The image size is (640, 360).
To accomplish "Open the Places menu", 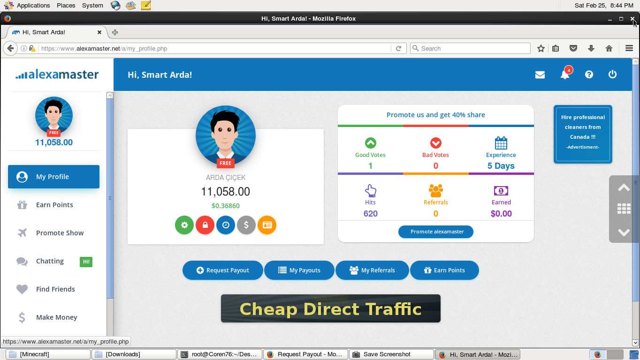I will [66, 5].
